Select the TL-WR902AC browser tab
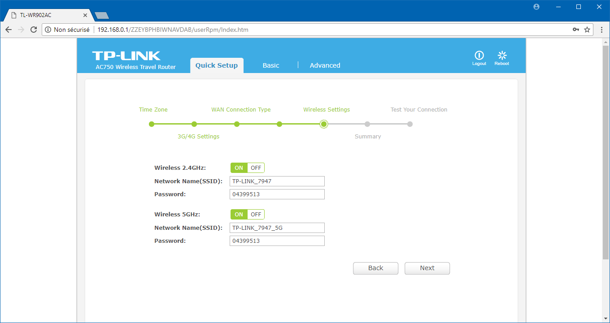Image resolution: width=610 pixels, height=323 pixels. [48, 15]
